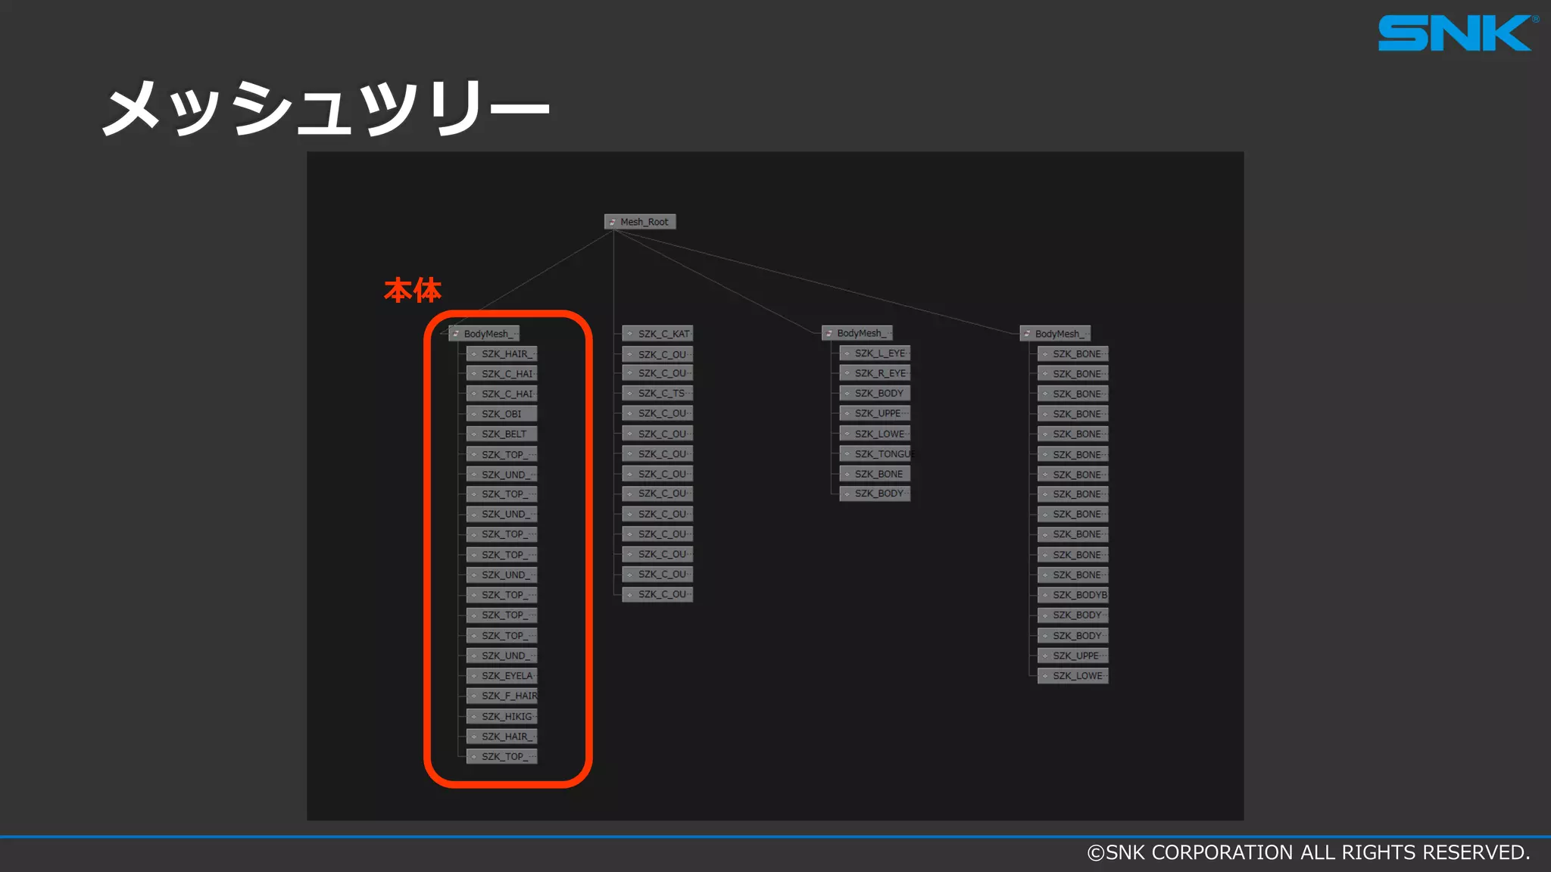Click the メッシュツリー slide title
The width and height of the screenshot is (1551, 872).
pyautogui.click(x=326, y=108)
